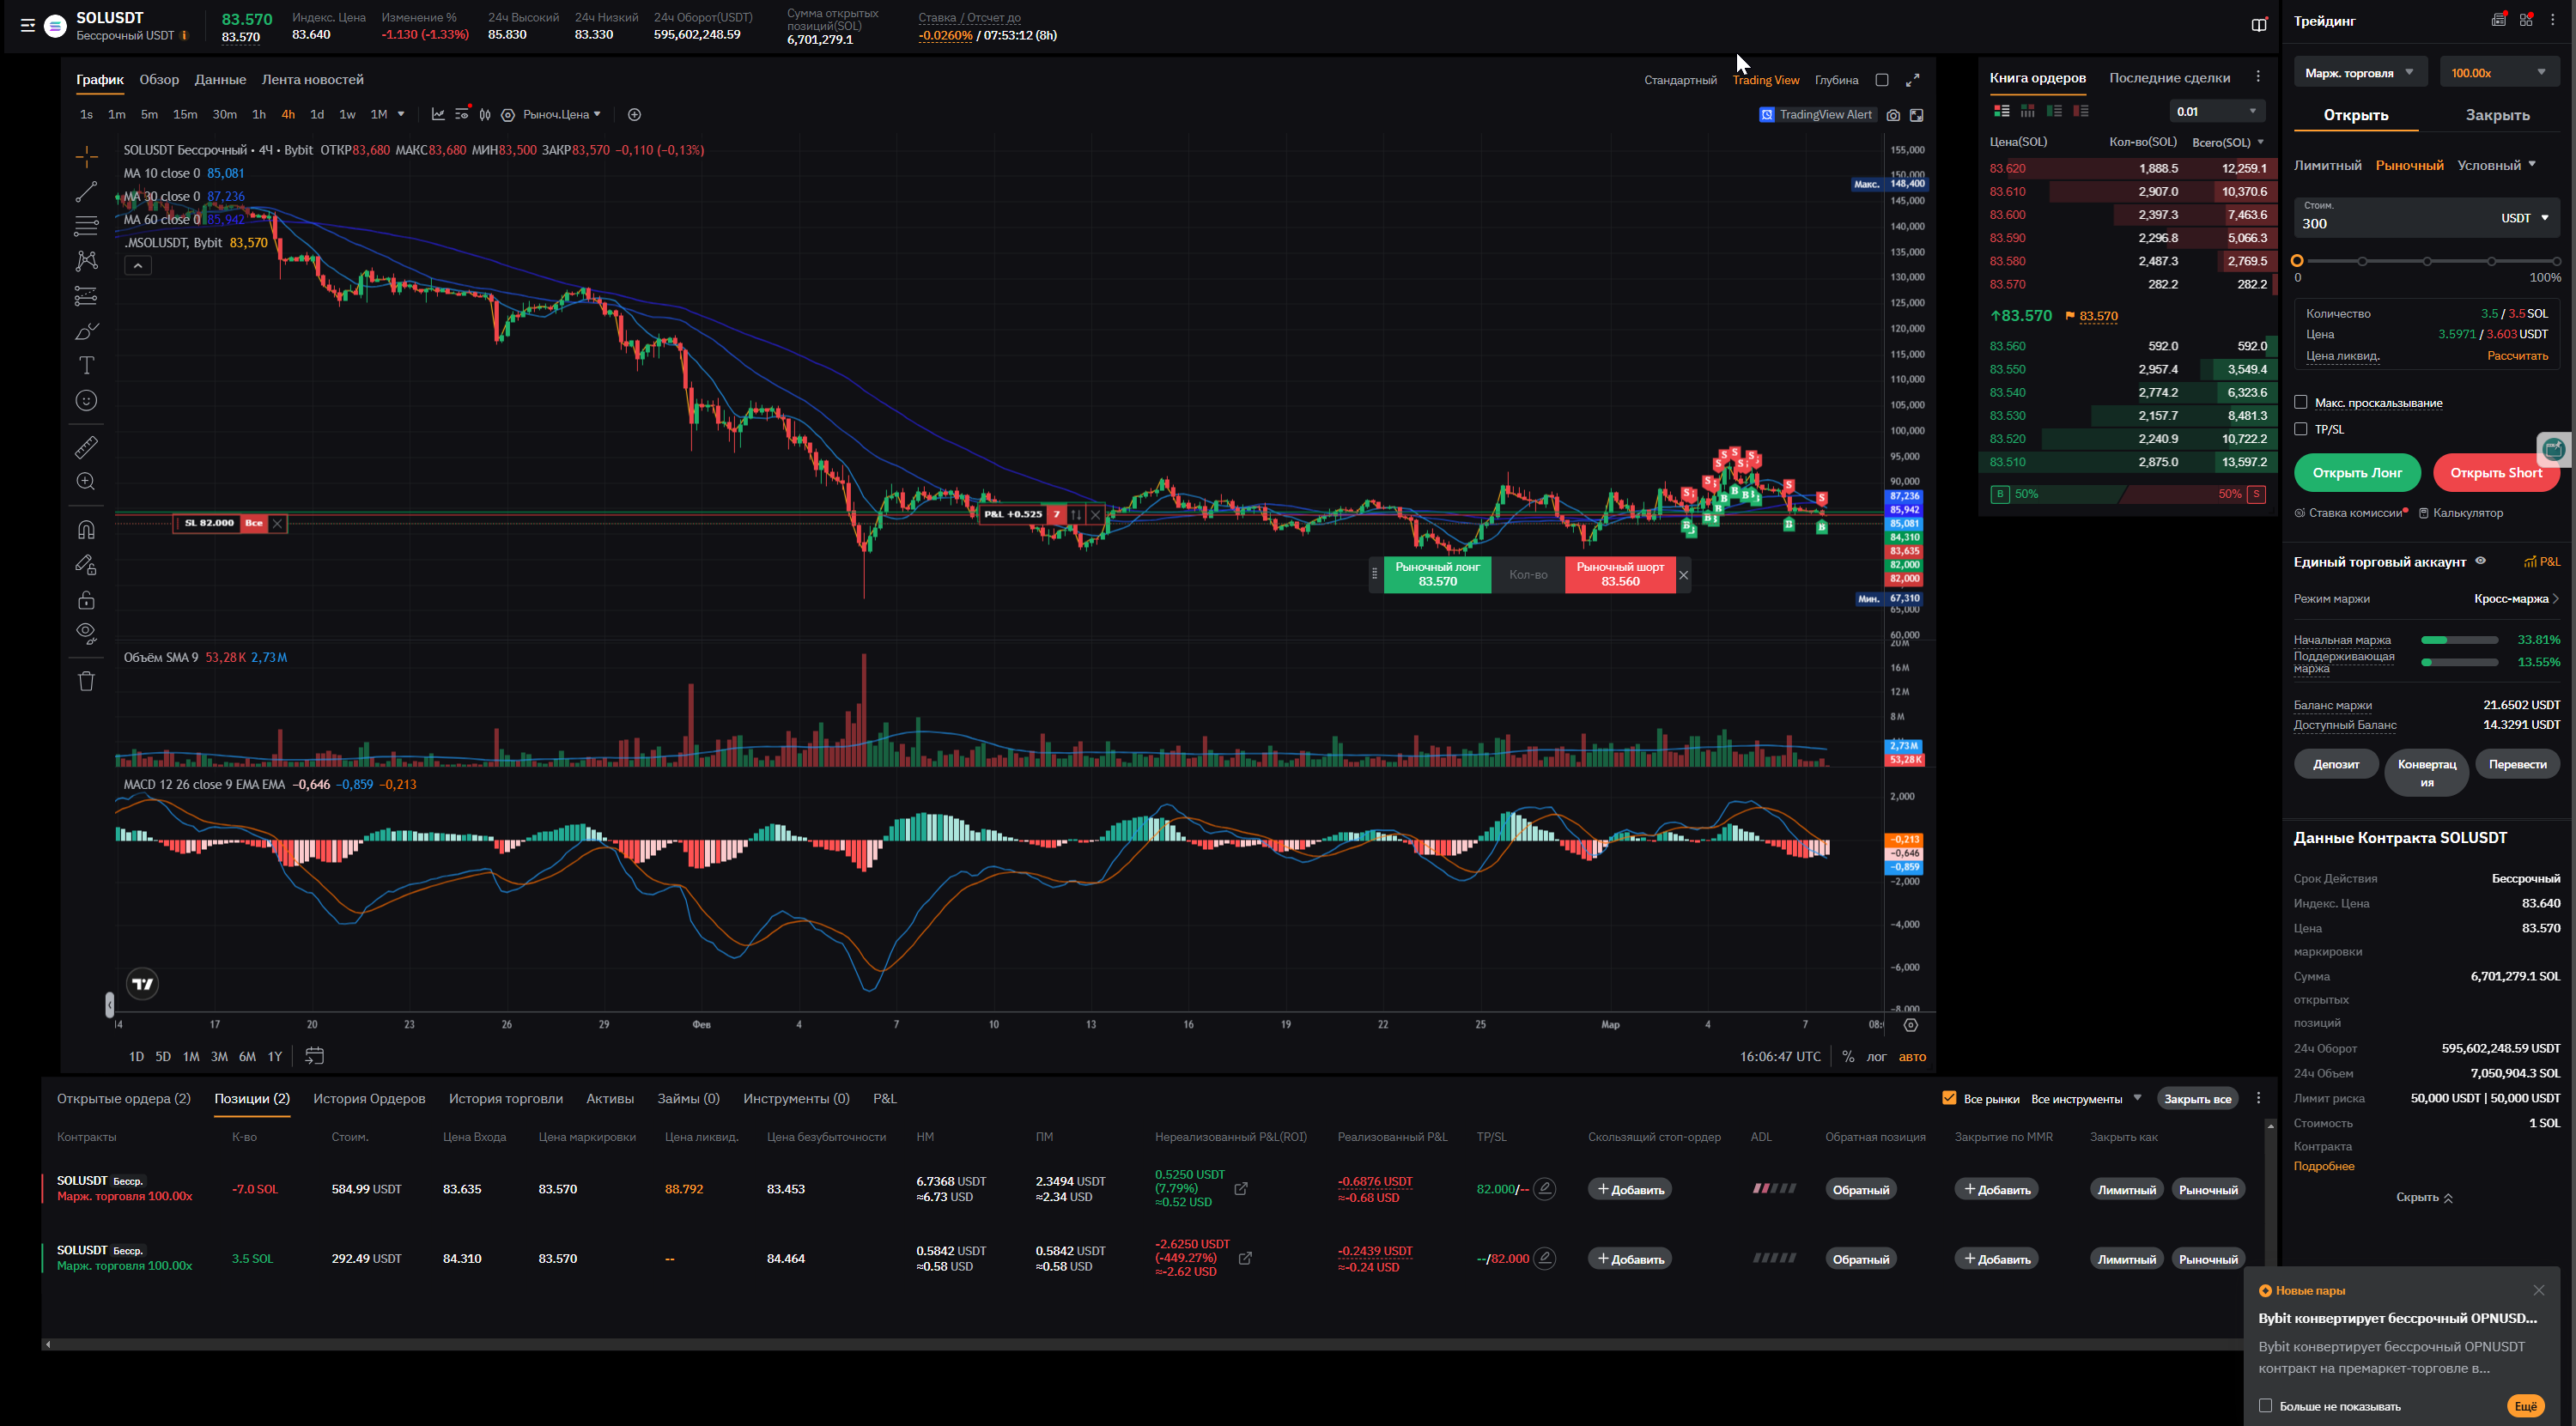
Task: Open chart settings gear near time axis
Action: [x=1911, y=1025]
